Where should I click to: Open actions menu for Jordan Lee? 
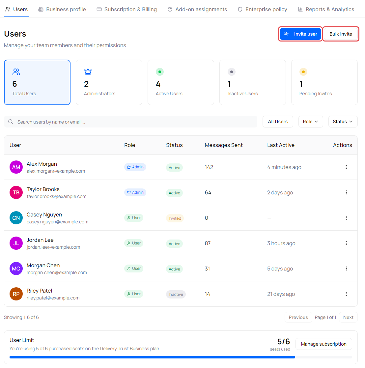[x=346, y=243]
